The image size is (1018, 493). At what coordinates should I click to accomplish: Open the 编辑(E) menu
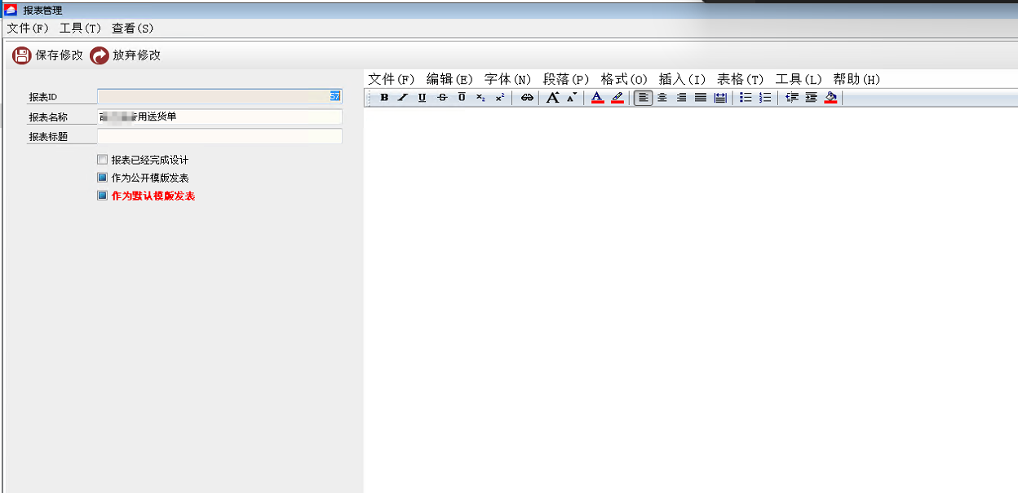coord(449,79)
